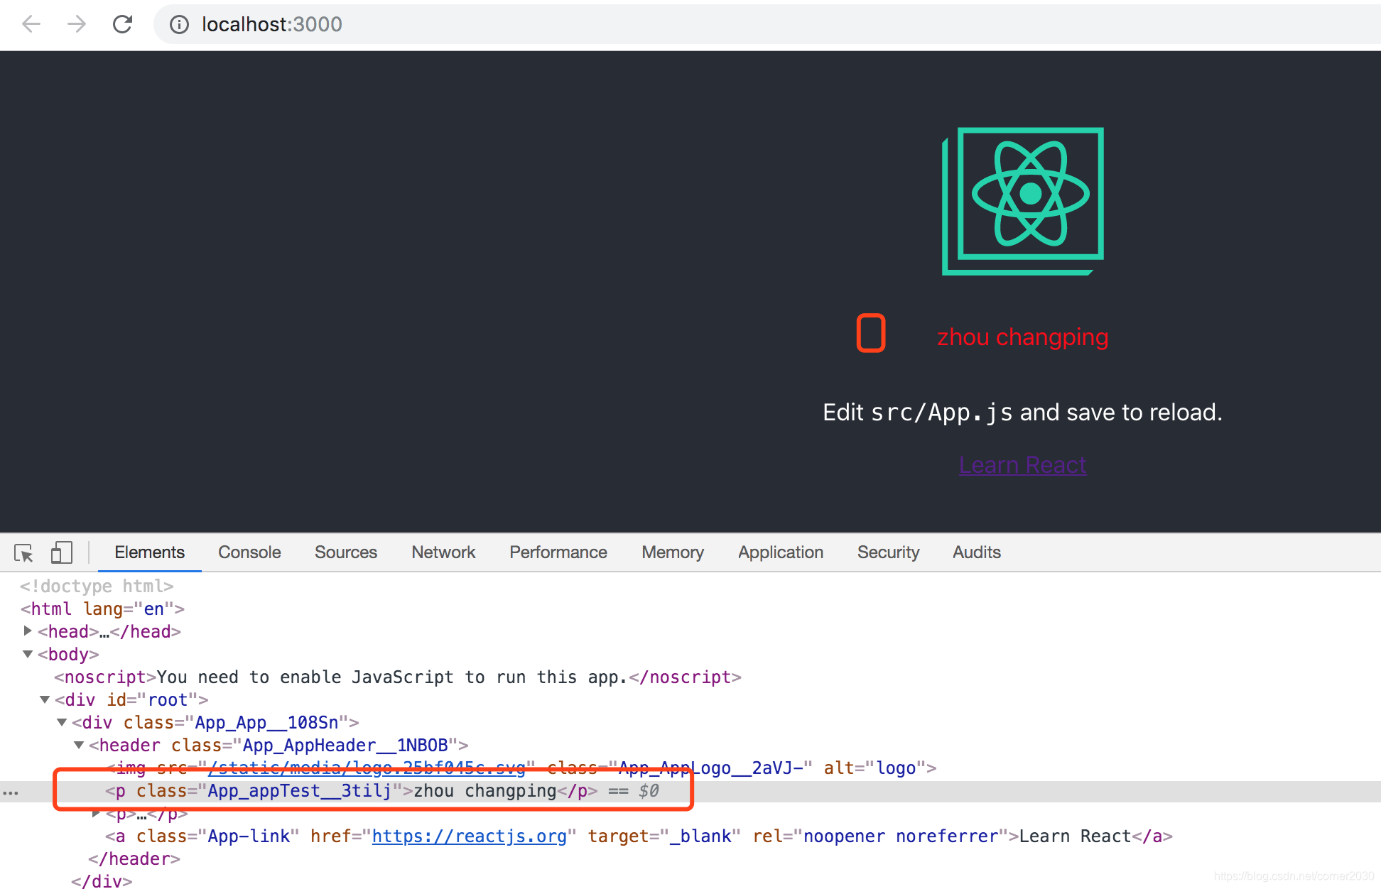Open the Sources tab
The width and height of the screenshot is (1381, 889).
point(346,552)
